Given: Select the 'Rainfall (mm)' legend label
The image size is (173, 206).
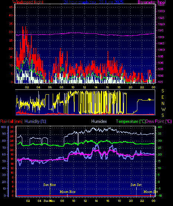Looking at the screenshot, I should pyautogui.click(x=11, y=121).
